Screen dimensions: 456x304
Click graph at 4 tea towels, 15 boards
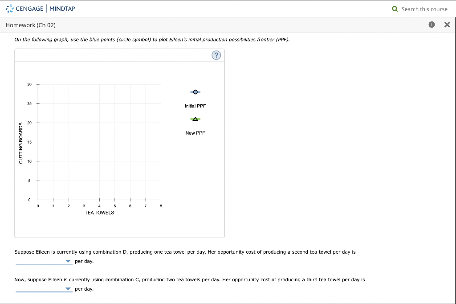click(x=99, y=142)
